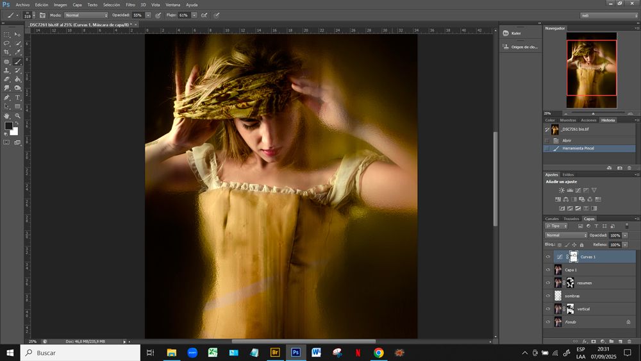Open the Flujo slider dropdown

click(194, 15)
